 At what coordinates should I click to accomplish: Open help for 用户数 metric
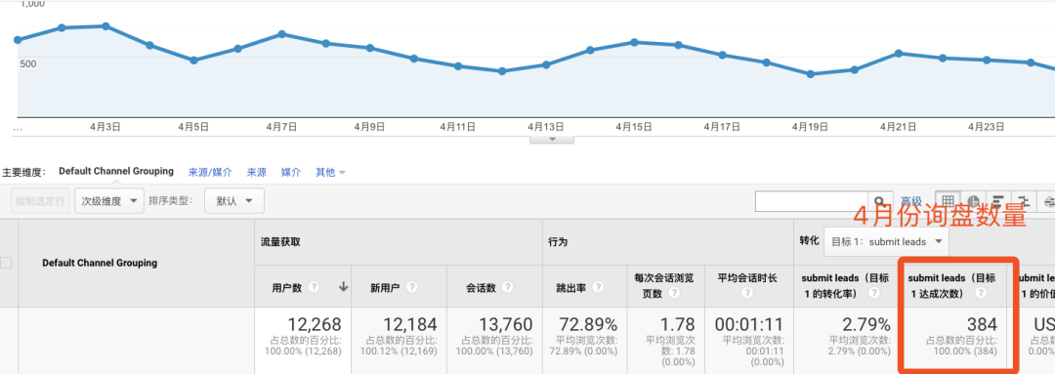pos(314,287)
